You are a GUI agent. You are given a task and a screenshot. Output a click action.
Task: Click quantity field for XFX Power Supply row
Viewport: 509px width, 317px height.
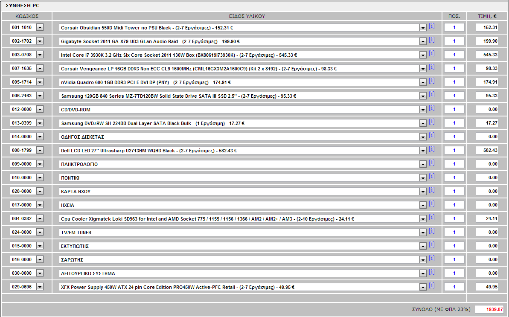pyautogui.click(x=454, y=287)
